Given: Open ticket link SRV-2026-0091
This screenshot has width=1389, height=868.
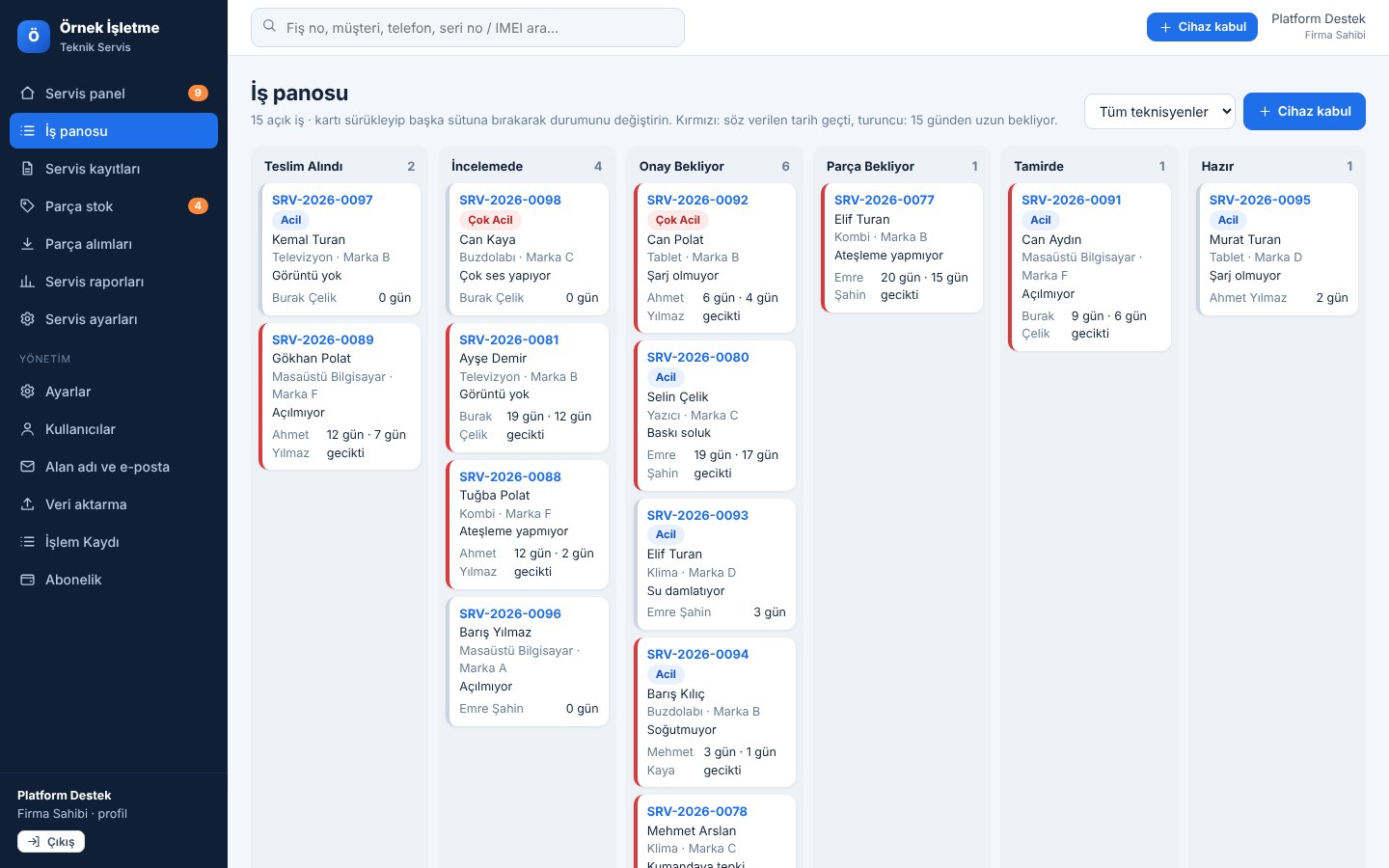Looking at the screenshot, I should [x=1072, y=200].
